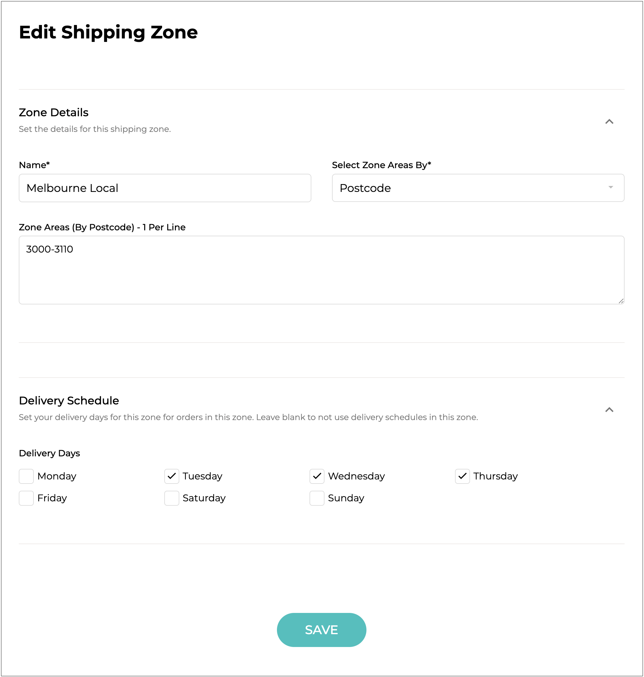
Task: Focus the Zone Areas postcode textarea
Action: [321, 270]
